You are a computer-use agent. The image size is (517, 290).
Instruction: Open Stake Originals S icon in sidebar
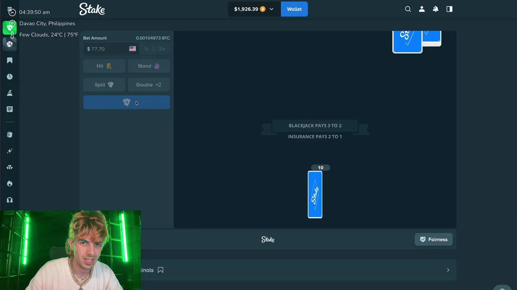point(10,135)
